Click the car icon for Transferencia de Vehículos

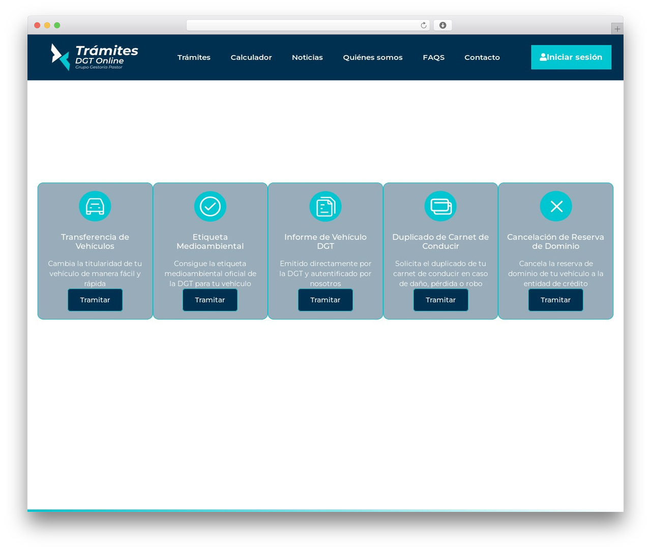[95, 206]
